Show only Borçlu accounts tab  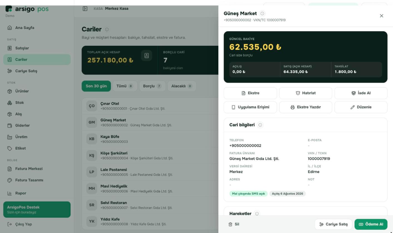pos(152,86)
